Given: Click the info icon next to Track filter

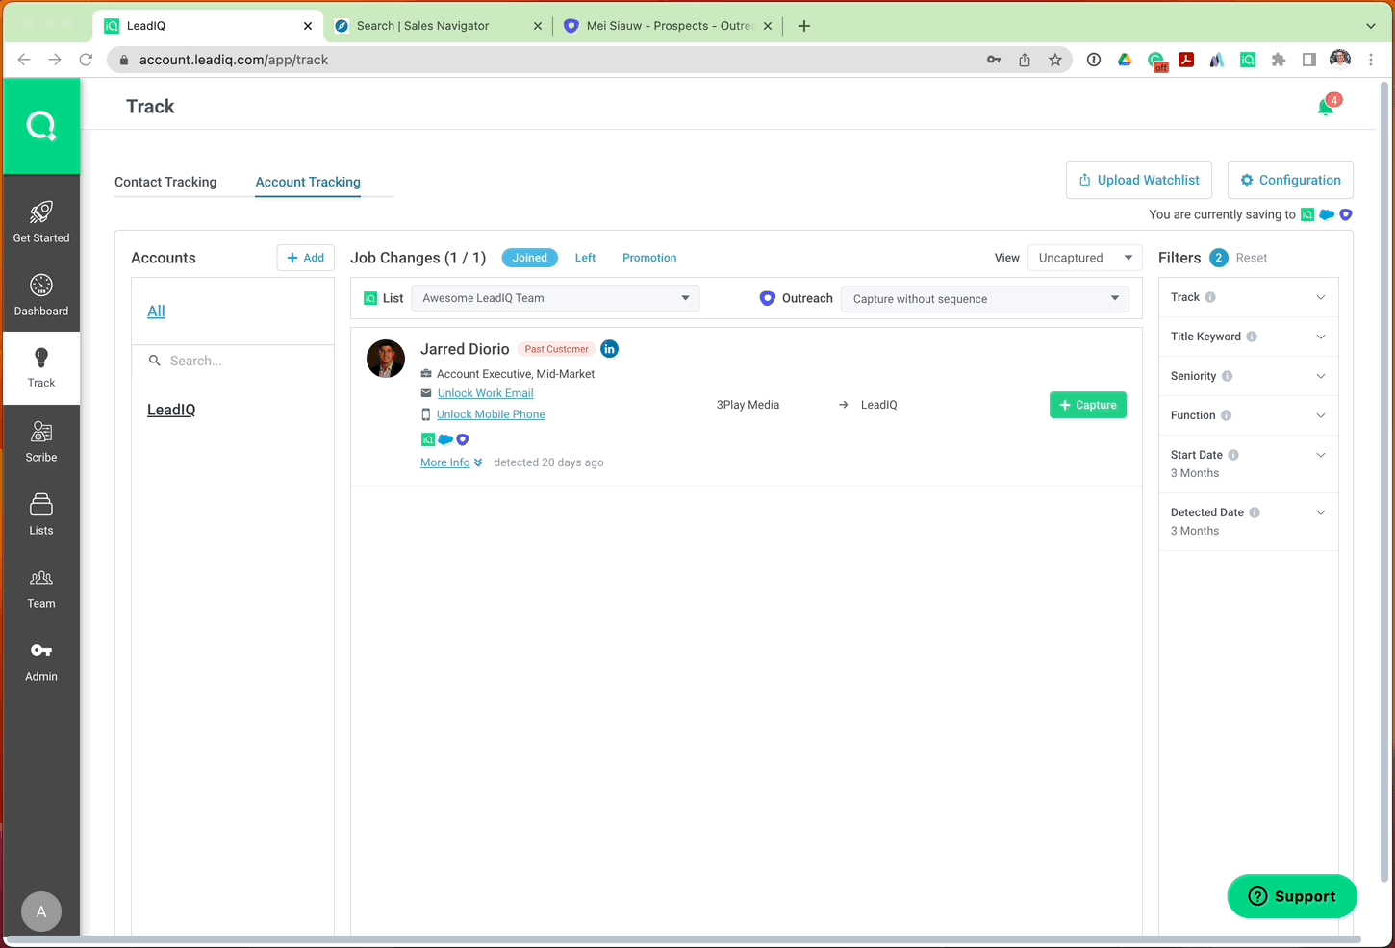Looking at the screenshot, I should click(1210, 297).
